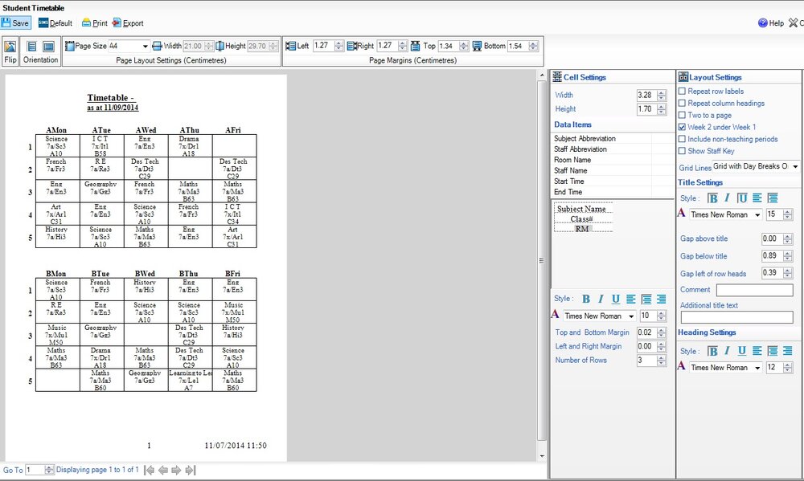Go to last page navigation arrow

(x=191, y=470)
